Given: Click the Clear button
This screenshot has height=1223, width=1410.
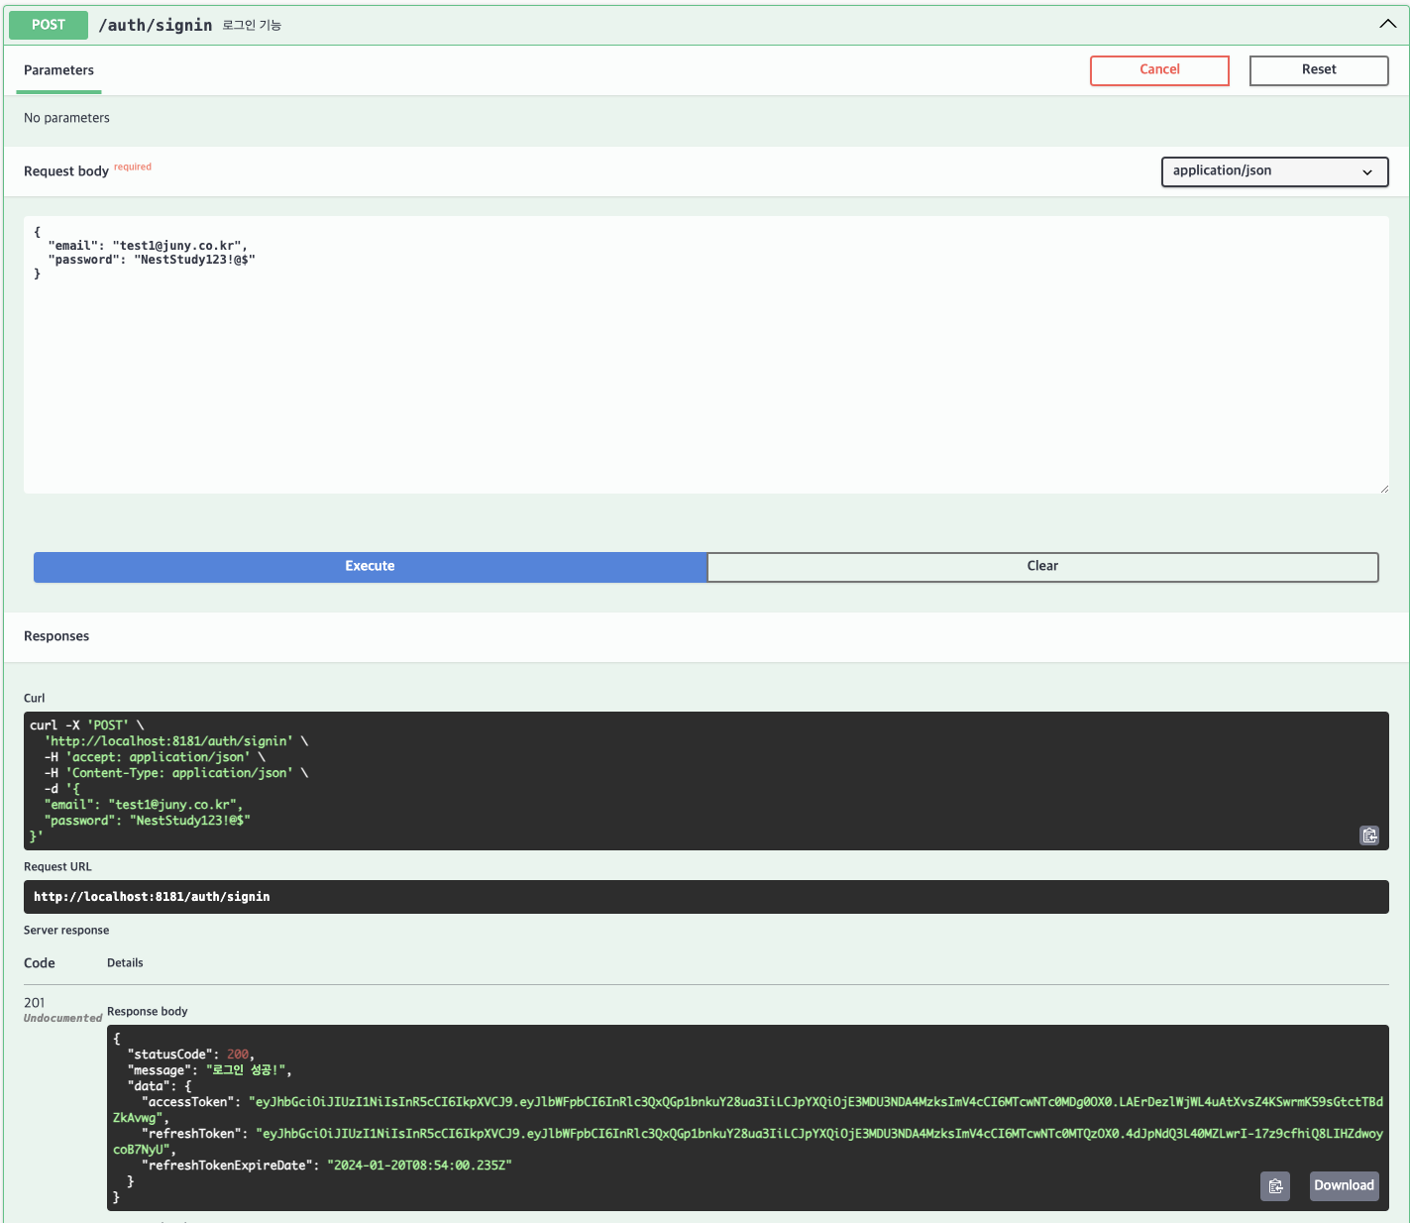Looking at the screenshot, I should pyautogui.click(x=1042, y=567).
